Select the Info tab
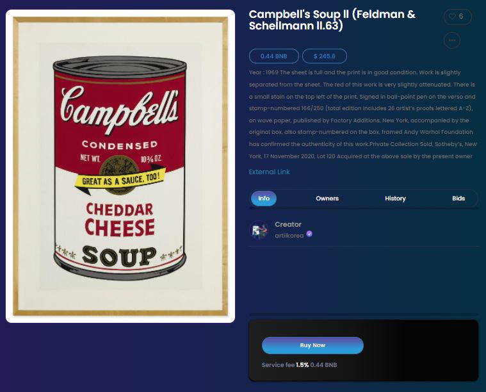This screenshot has width=486, height=392. pyautogui.click(x=264, y=199)
